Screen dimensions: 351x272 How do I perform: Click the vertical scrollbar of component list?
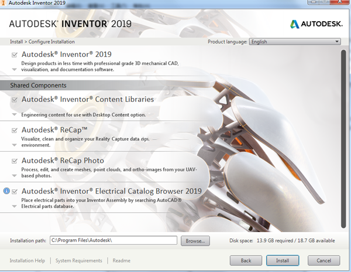click(x=343, y=139)
